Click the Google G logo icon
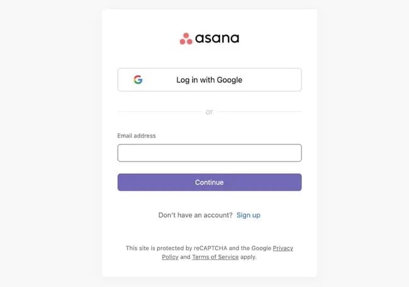The height and width of the screenshot is (287, 409). pyautogui.click(x=138, y=80)
